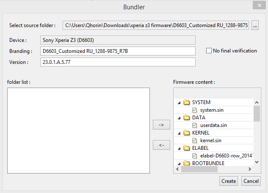268x193 pixels.
Task: Click the Version text field
Action: [118, 62]
